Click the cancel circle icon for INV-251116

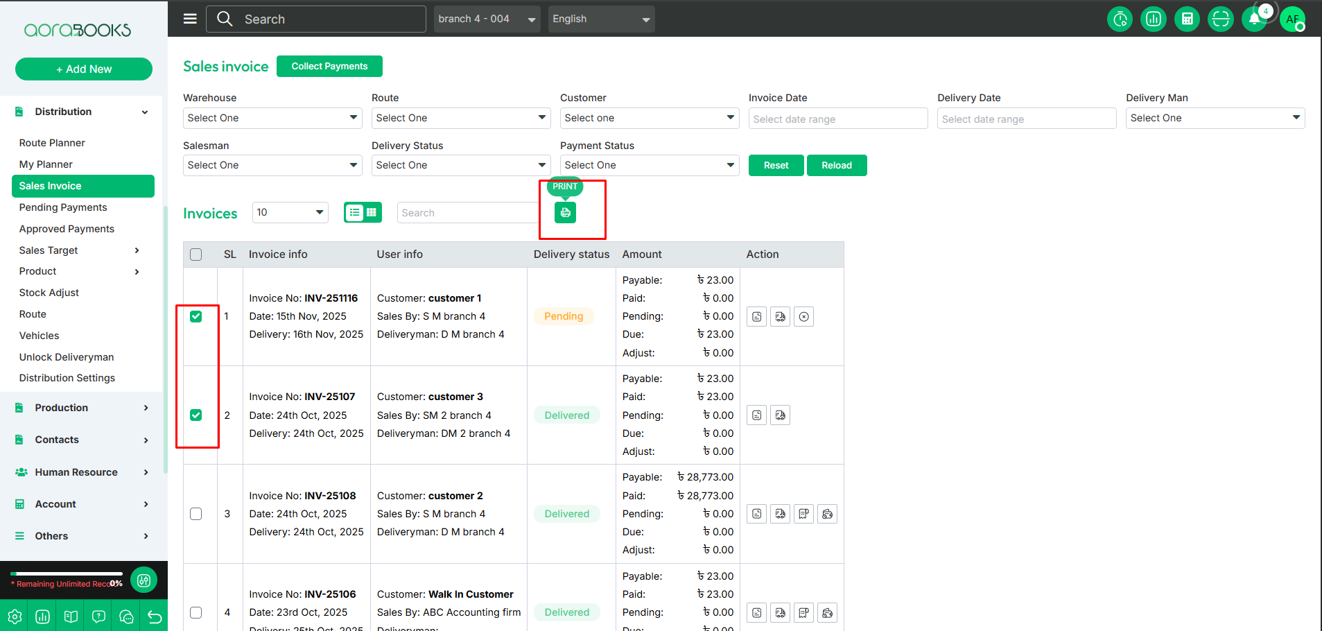[803, 317]
